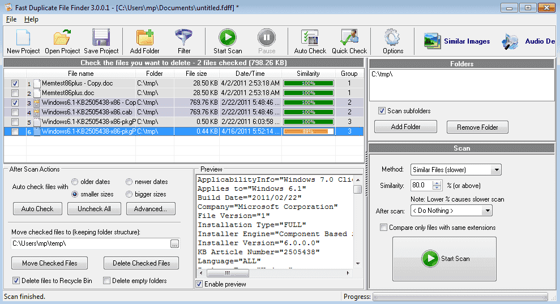Click the file icon in highlighted row 6

click(37, 132)
